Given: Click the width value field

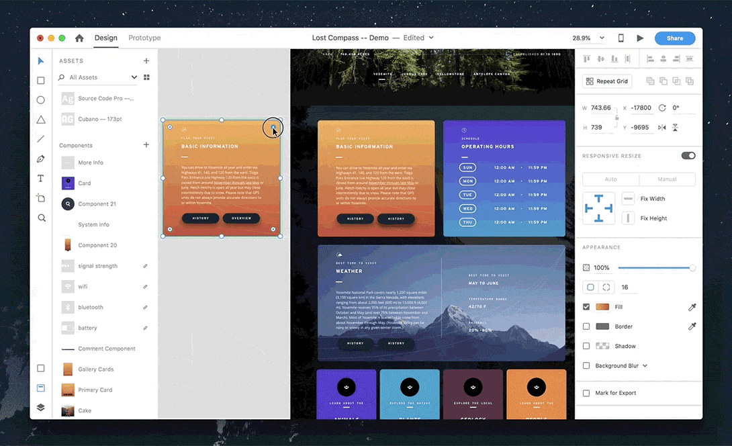Looking at the screenshot, I should coord(602,108).
